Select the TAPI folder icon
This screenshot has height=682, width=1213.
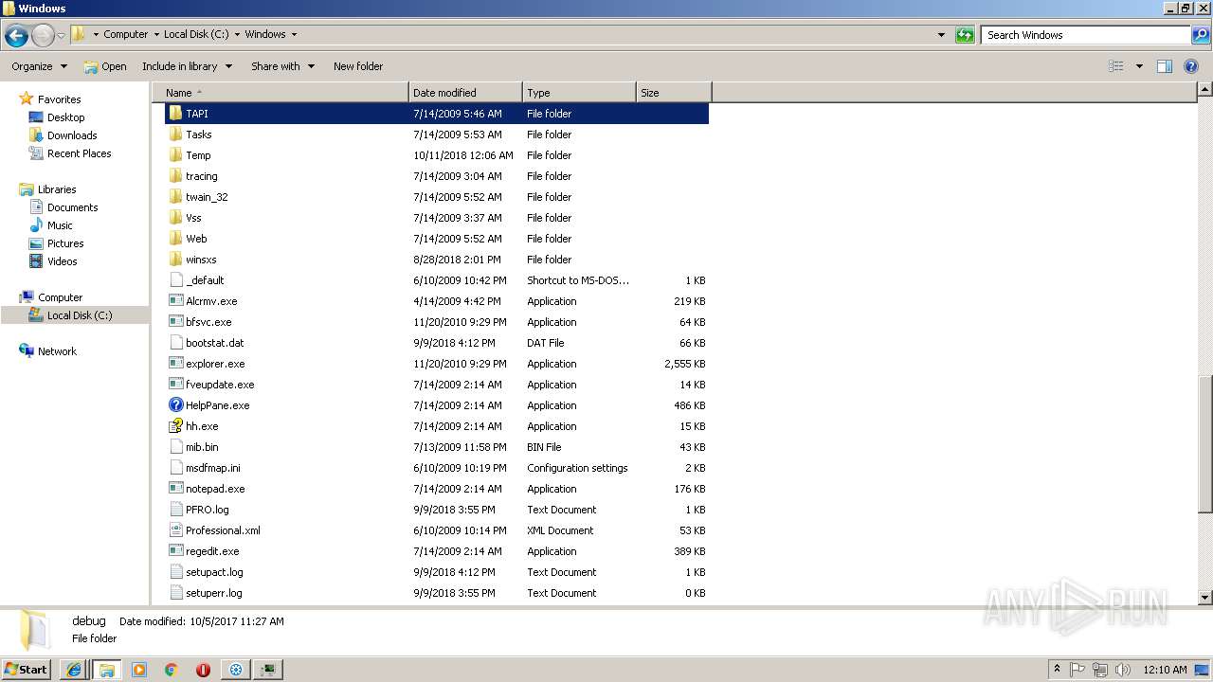[x=175, y=114]
